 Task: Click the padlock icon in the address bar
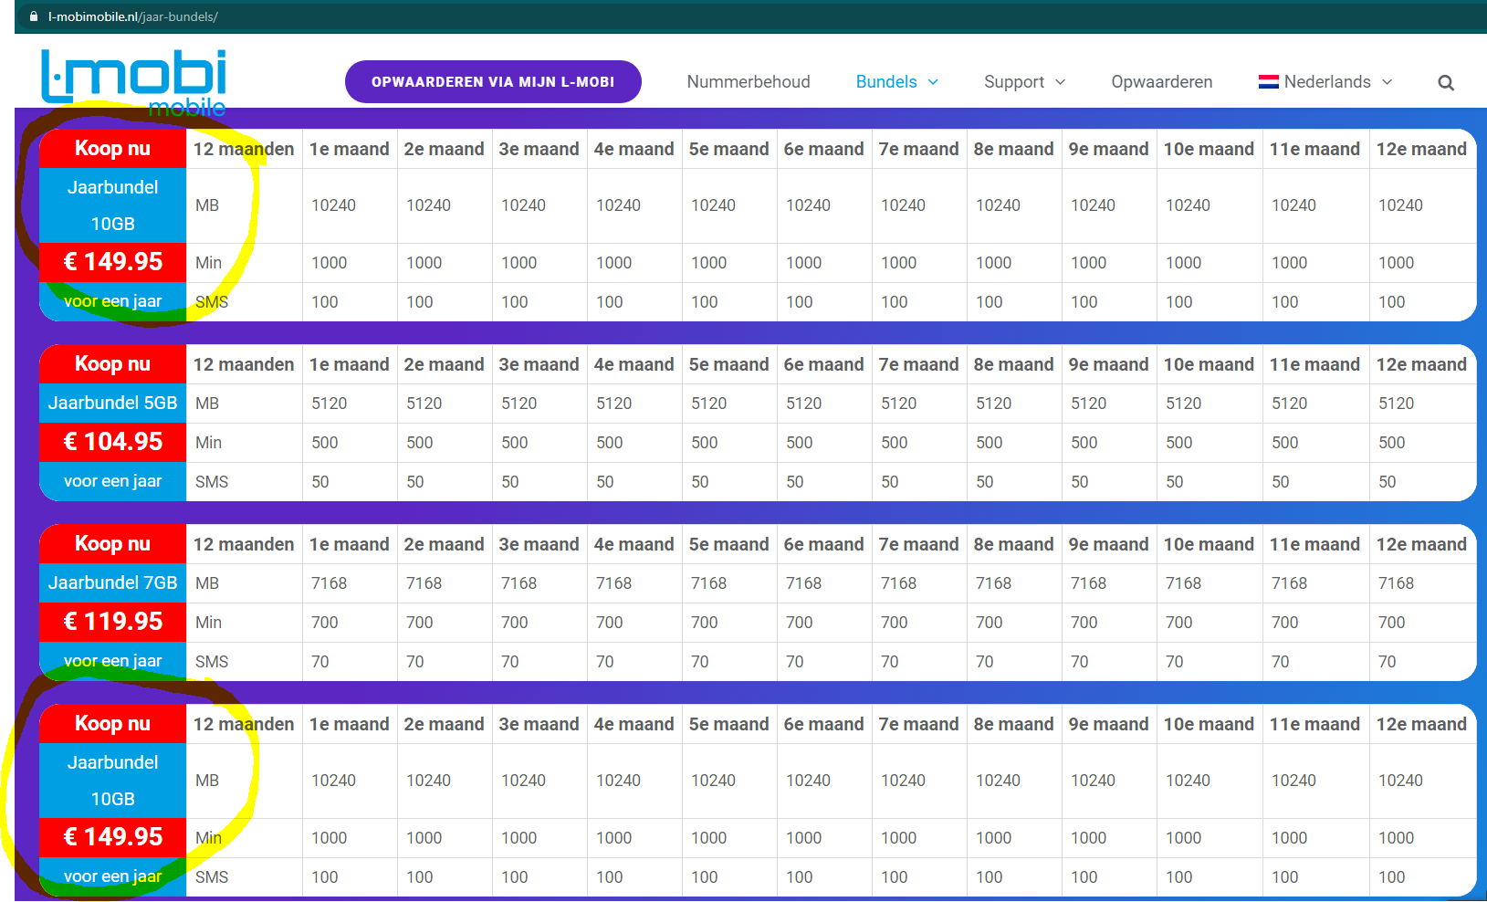pyautogui.click(x=34, y=16)
